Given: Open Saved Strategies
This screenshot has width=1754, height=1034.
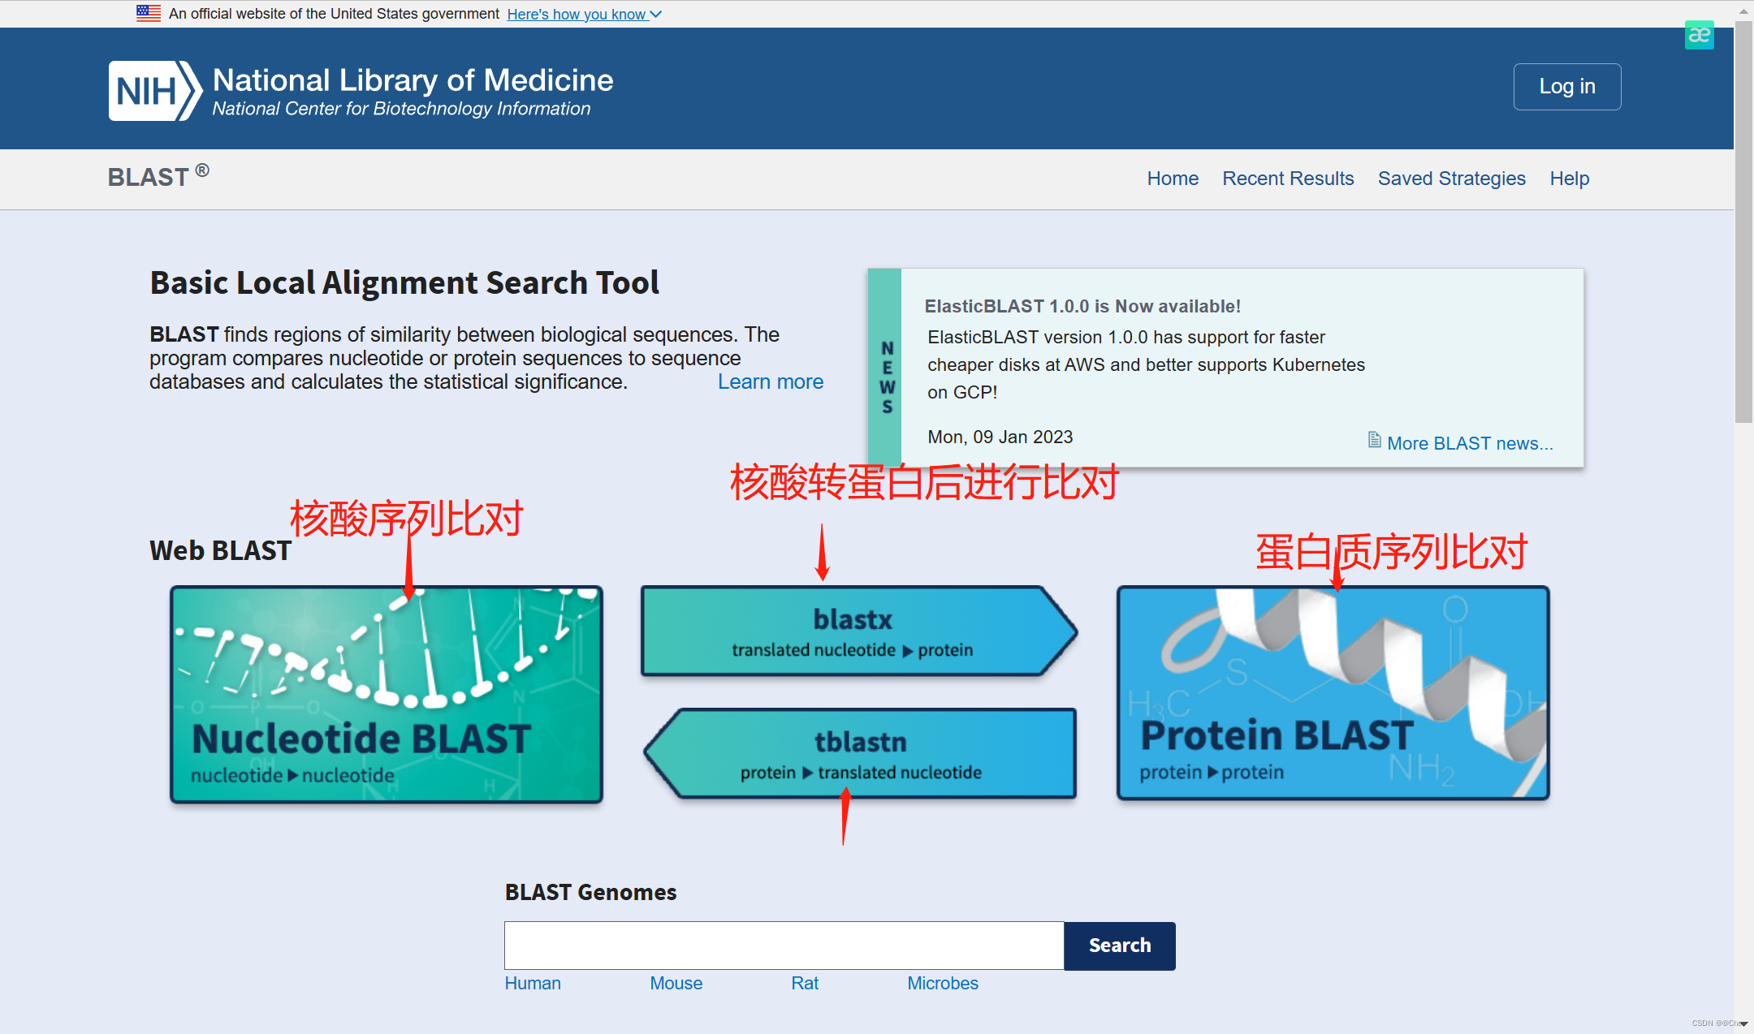Looking at the screenshot, I should pyautogui.click(x=1451, y=179).
